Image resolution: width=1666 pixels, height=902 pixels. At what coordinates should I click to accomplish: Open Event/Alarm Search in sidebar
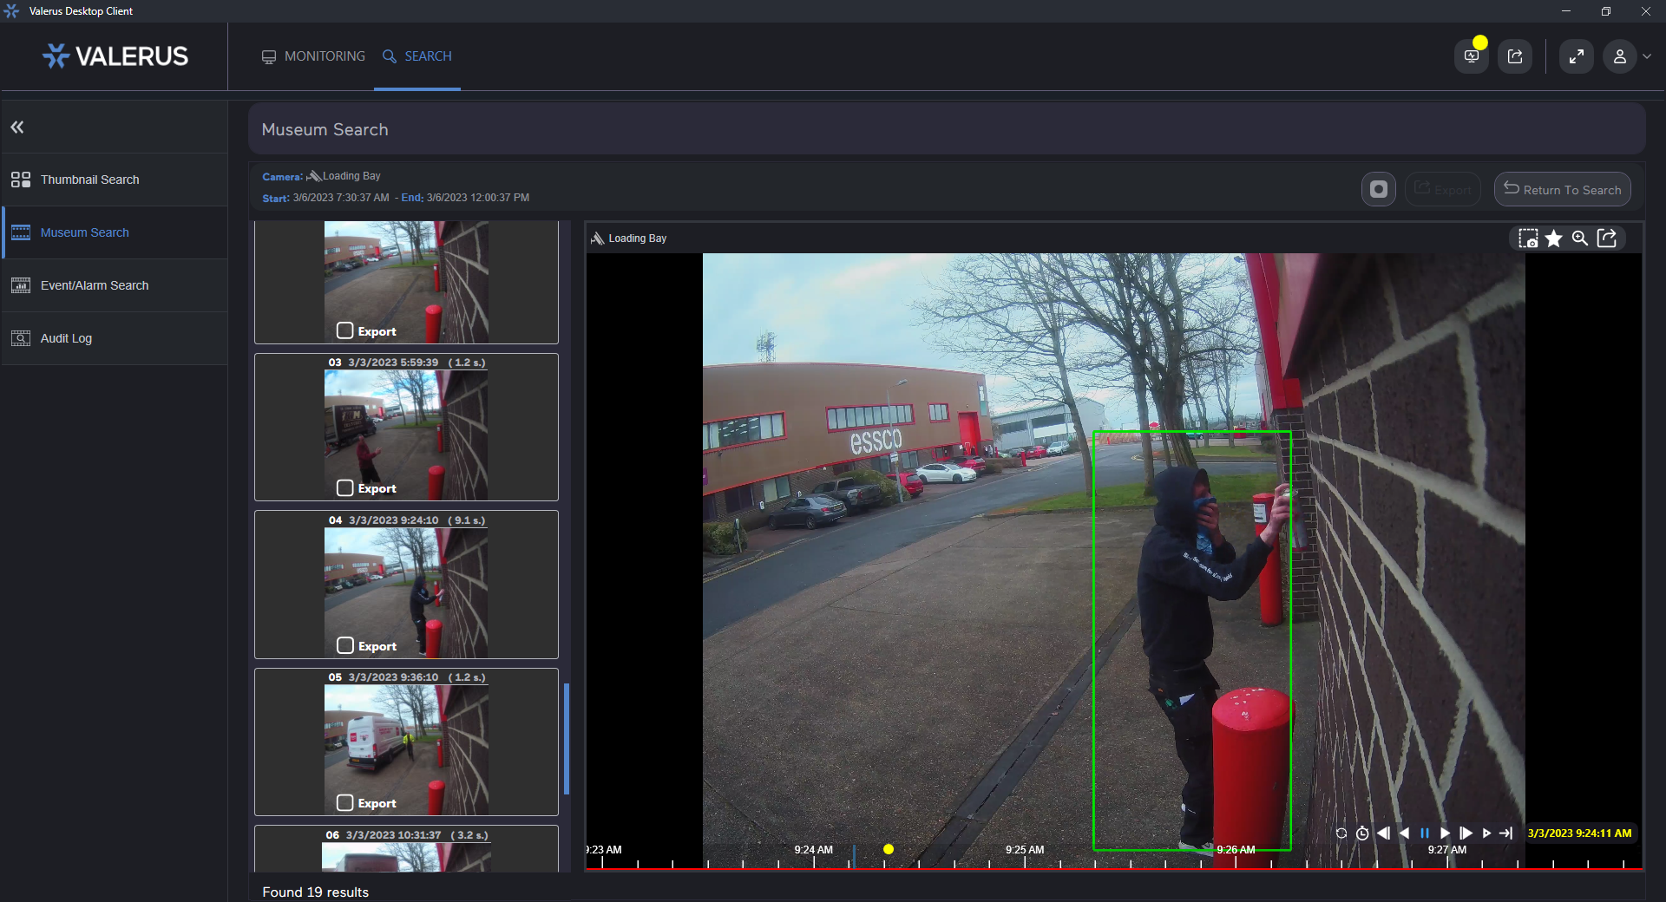click(x=94, y=285)
